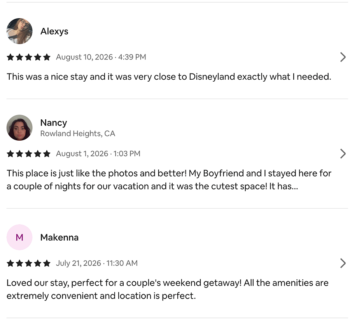The height and width of the screenshot is (328, 350).
Task: Click the Rowland Heights, CA location text
Action: click(x=78, y=133)
